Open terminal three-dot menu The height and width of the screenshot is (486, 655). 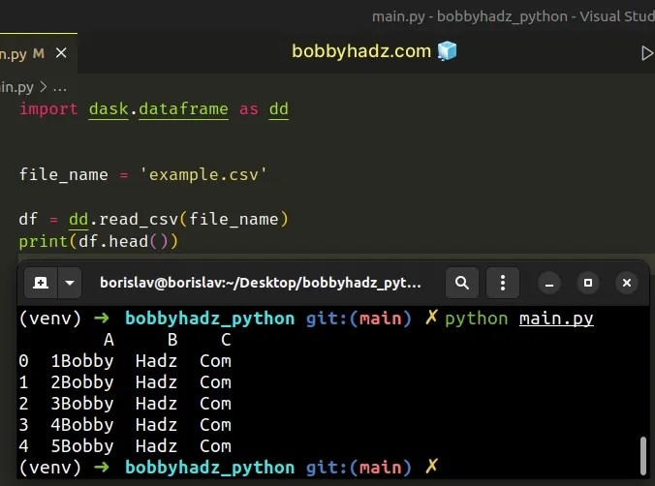point(503,283)
